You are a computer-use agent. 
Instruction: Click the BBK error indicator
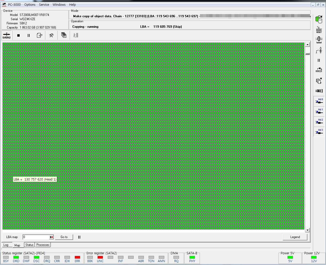tap(90, 257)
